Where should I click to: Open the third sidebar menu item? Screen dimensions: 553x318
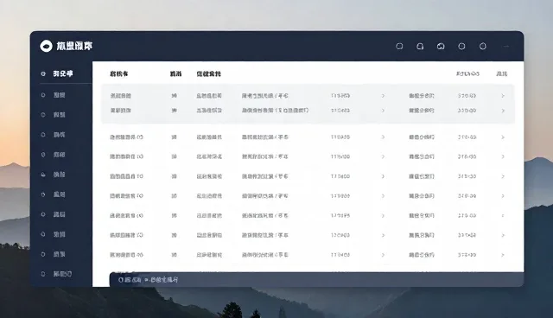54,115
